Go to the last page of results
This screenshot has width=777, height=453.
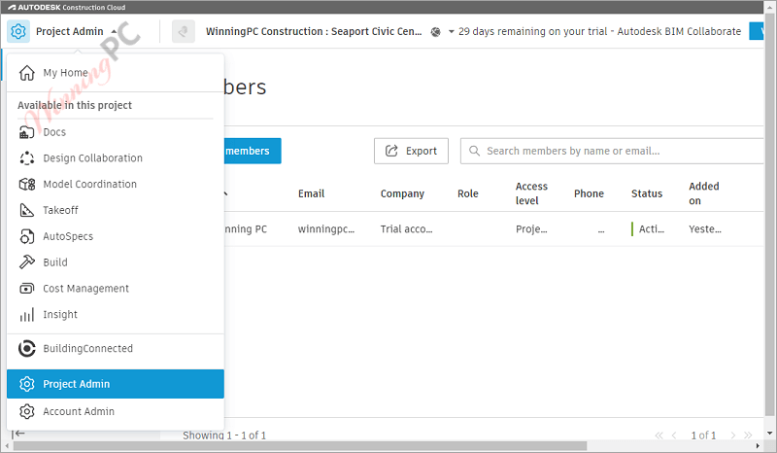(x=748, y=436)
